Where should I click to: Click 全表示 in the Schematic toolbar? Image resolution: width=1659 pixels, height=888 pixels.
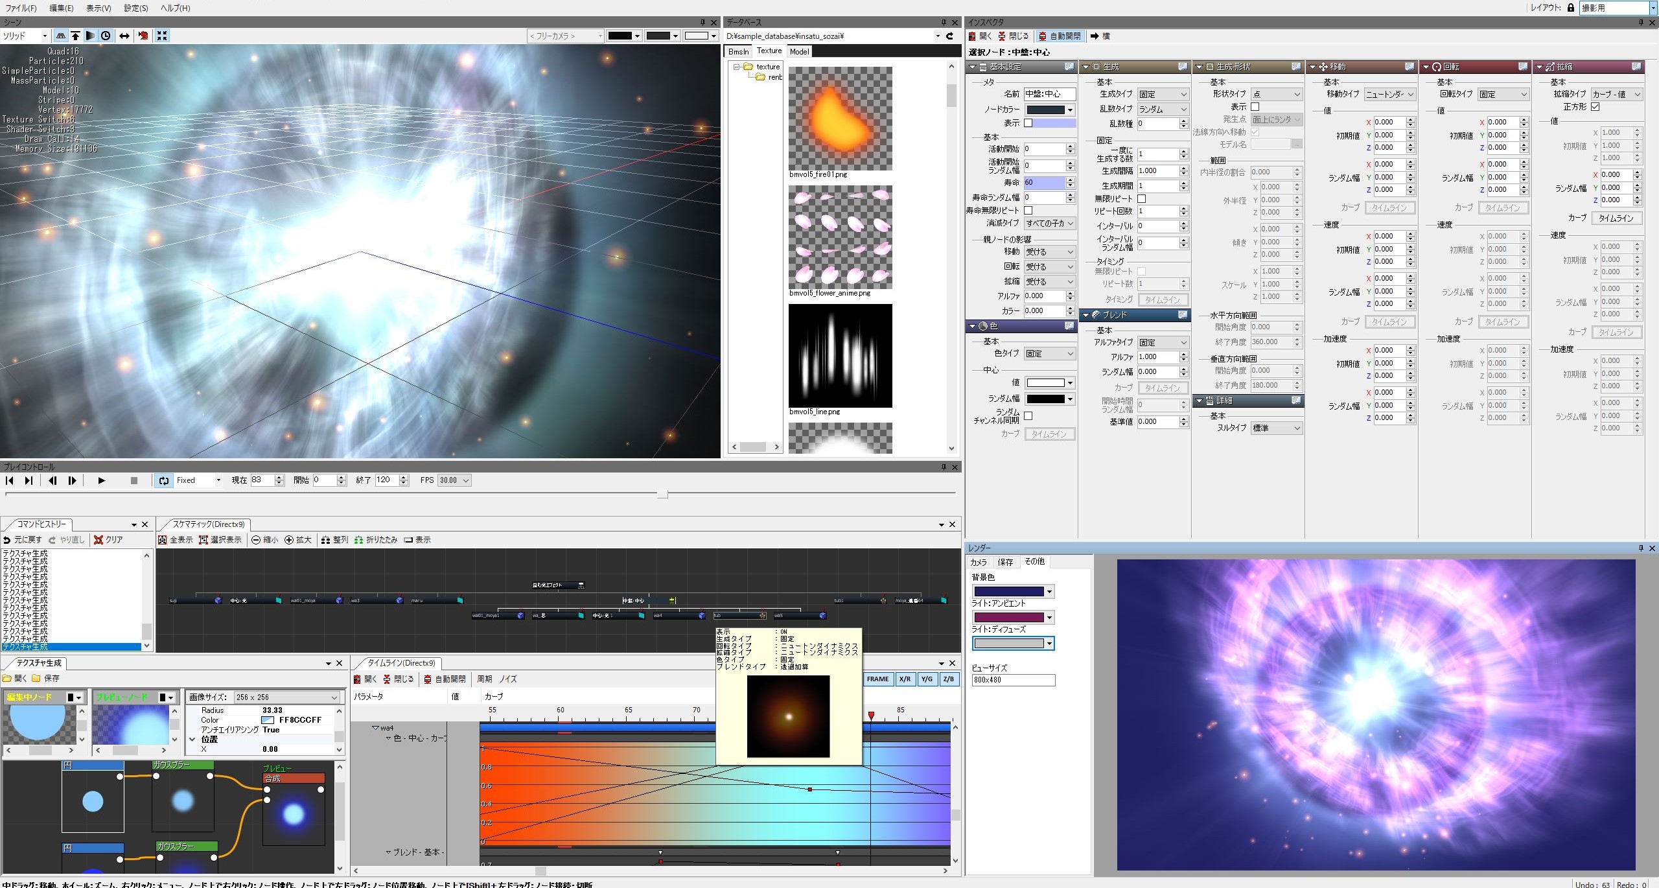[x=176, y=540]
